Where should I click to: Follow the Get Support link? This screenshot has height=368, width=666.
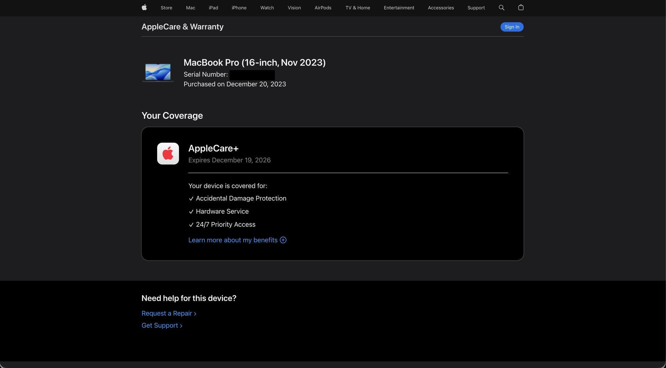pos(162,325)
